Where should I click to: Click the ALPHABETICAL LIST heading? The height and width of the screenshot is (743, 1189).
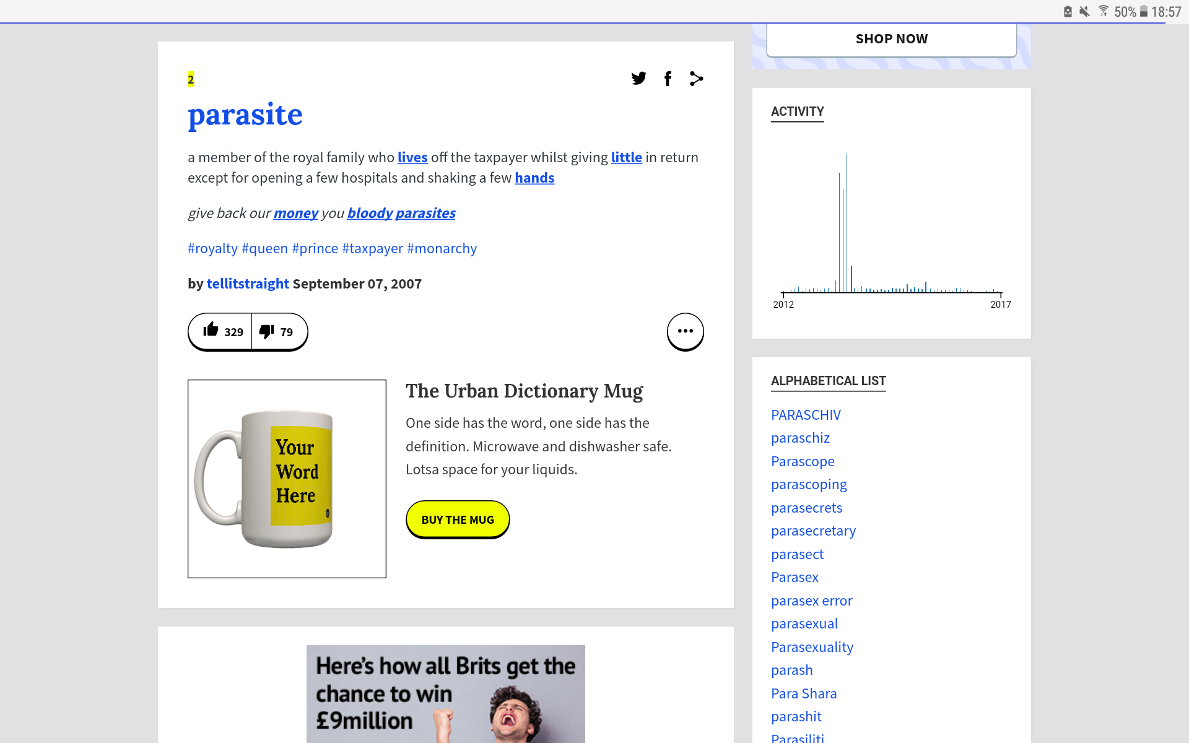point(828,381)
